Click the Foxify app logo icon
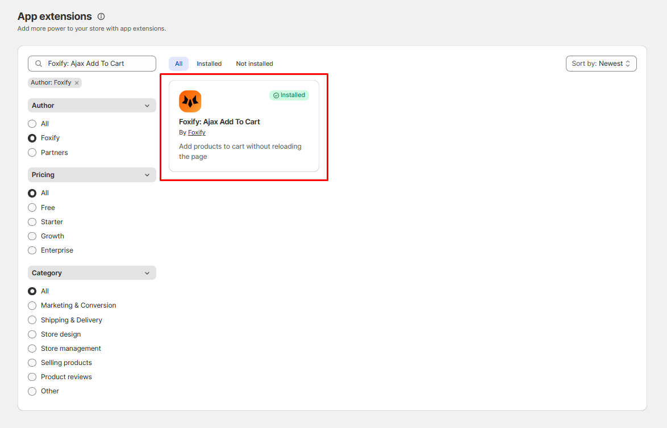Viewport: 667px width, 428px height. 190,101
